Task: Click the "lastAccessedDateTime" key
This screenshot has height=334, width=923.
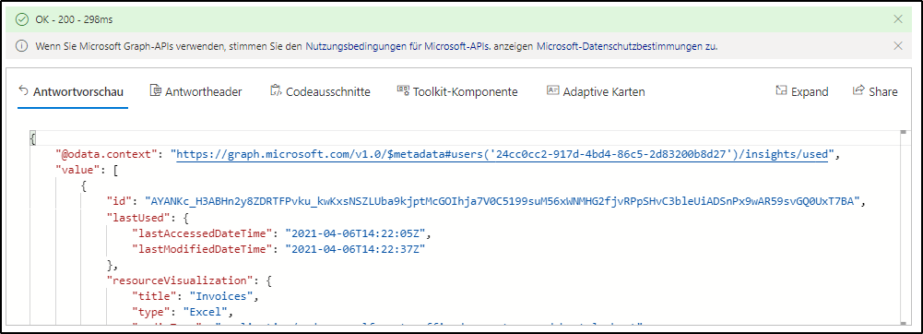Action: click(202, 233)
